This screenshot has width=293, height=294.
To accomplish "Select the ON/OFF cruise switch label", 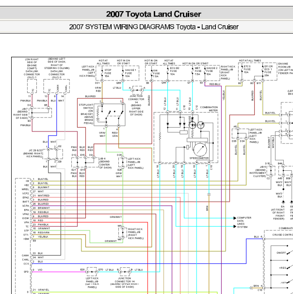I will click(x=281, y=253).
